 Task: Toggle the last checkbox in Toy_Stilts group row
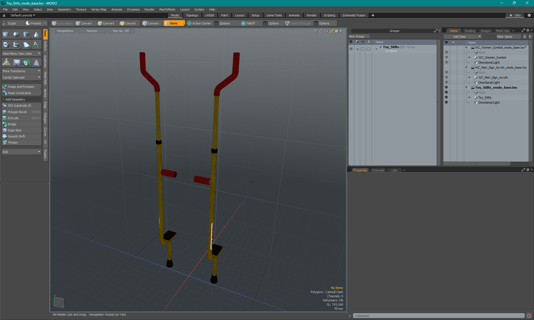pyautogui.click(x=369, y=49)
